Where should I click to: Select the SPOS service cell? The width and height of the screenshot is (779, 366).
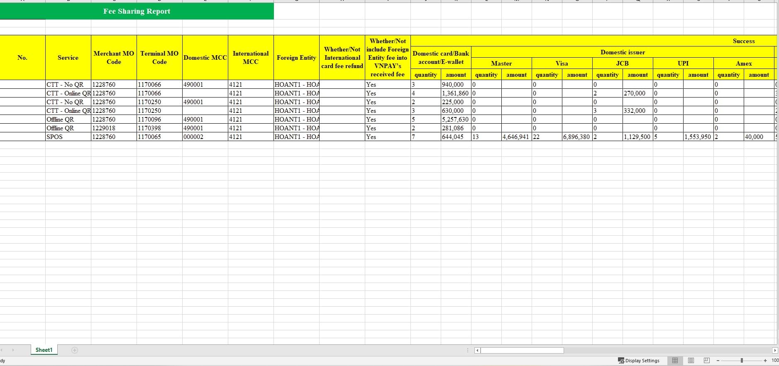point(68,137)
